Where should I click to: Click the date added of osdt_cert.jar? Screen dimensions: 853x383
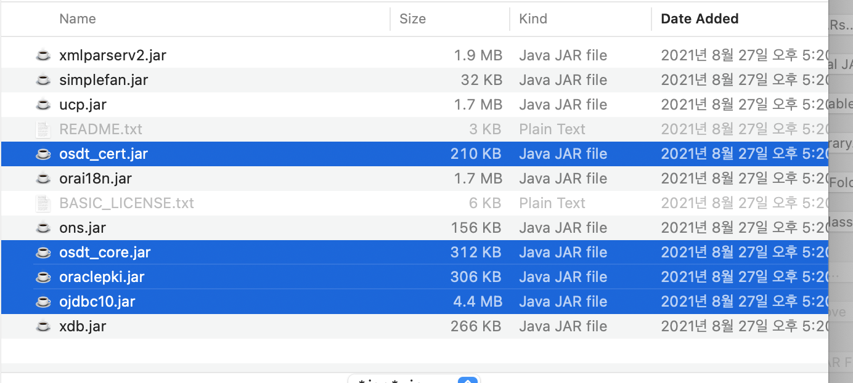click(x=745, y=154)
